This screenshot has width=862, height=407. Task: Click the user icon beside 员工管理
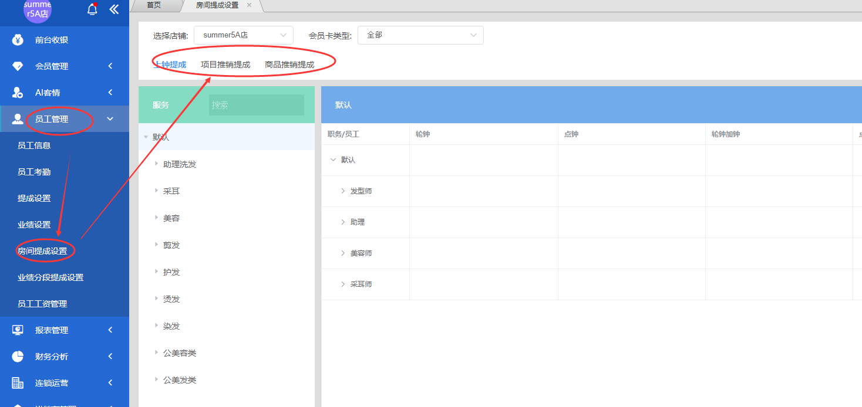pyautogui.click(x=18, y=119)
